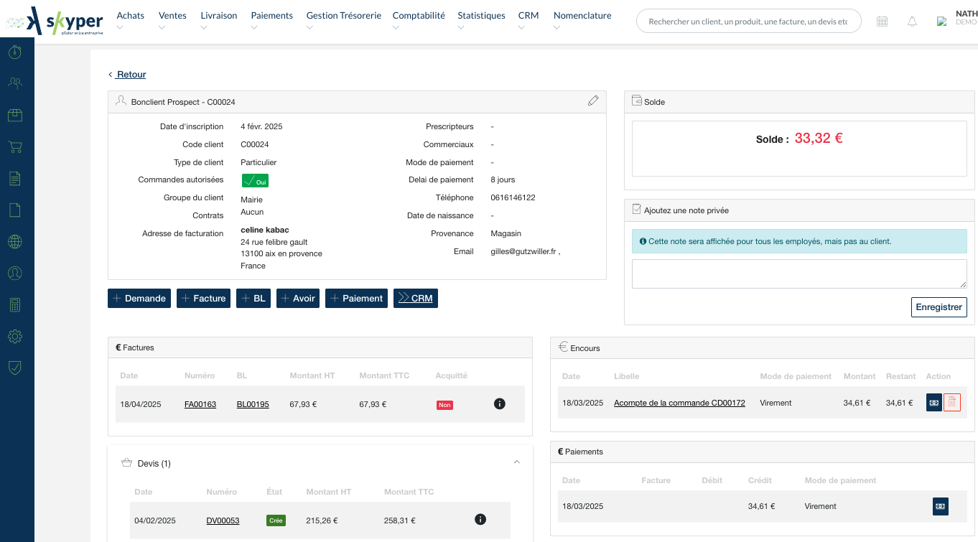Viewport: 978px width, 542px height.
Task: Open the calendar icon in top bar
Action: coord(882,22)
